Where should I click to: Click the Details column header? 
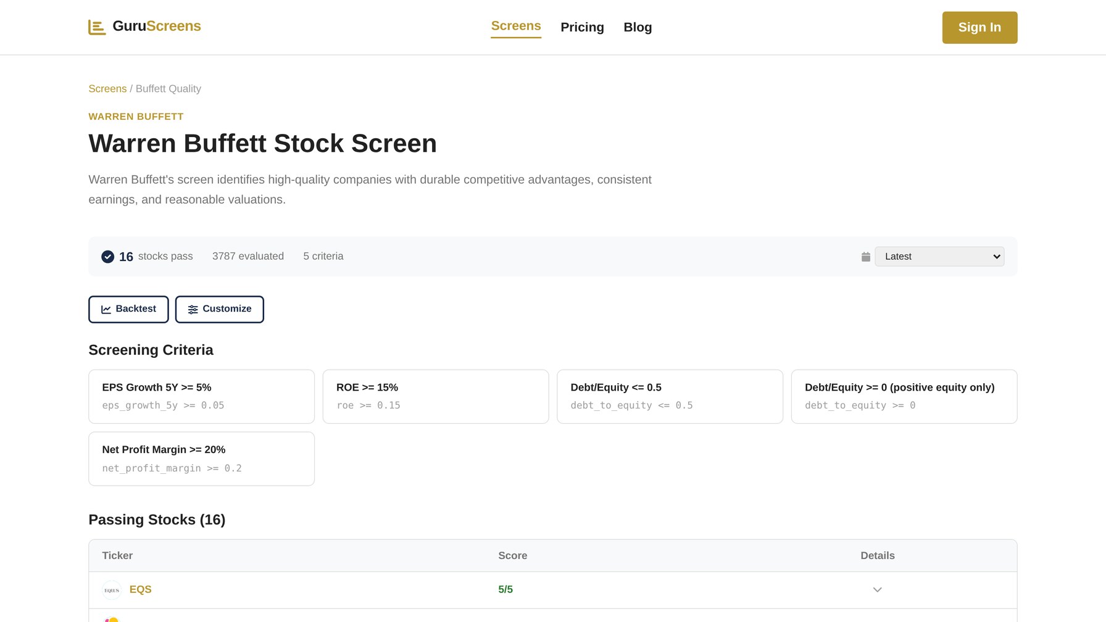click(x=878, y=556)
